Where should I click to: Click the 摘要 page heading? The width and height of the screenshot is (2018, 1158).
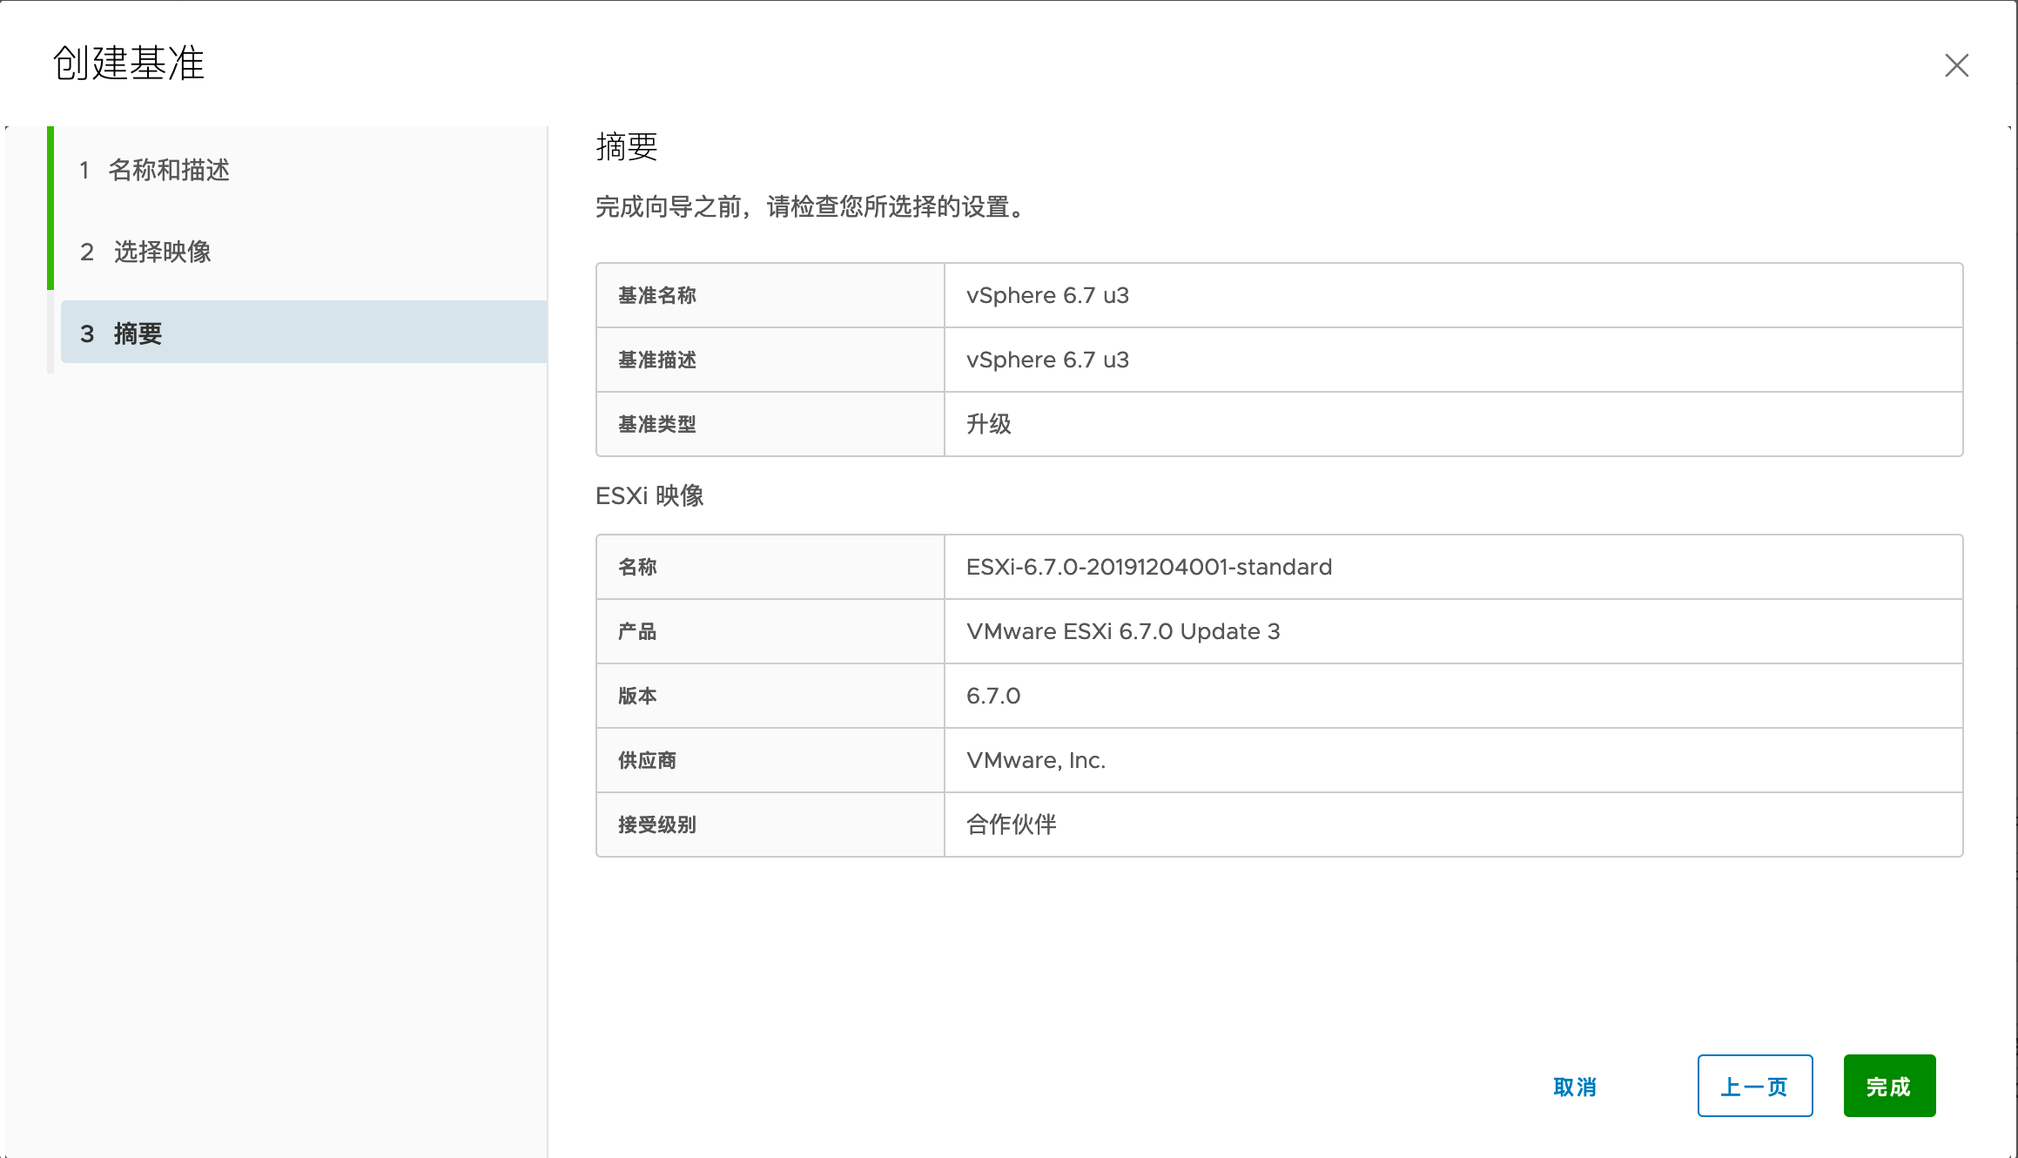(626, 146)
